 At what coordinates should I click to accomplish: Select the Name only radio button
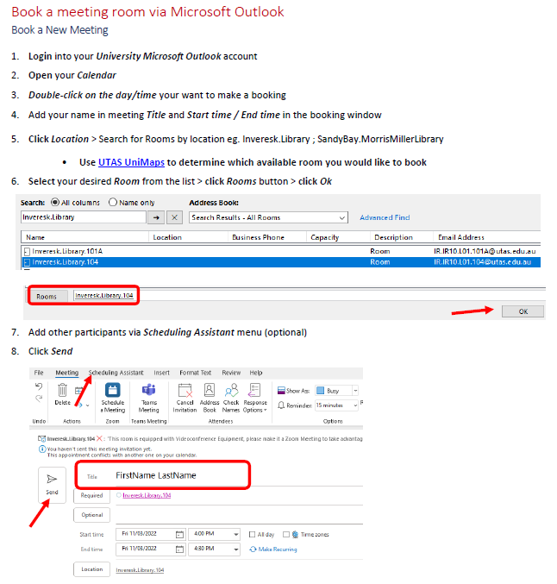point(113,202)
